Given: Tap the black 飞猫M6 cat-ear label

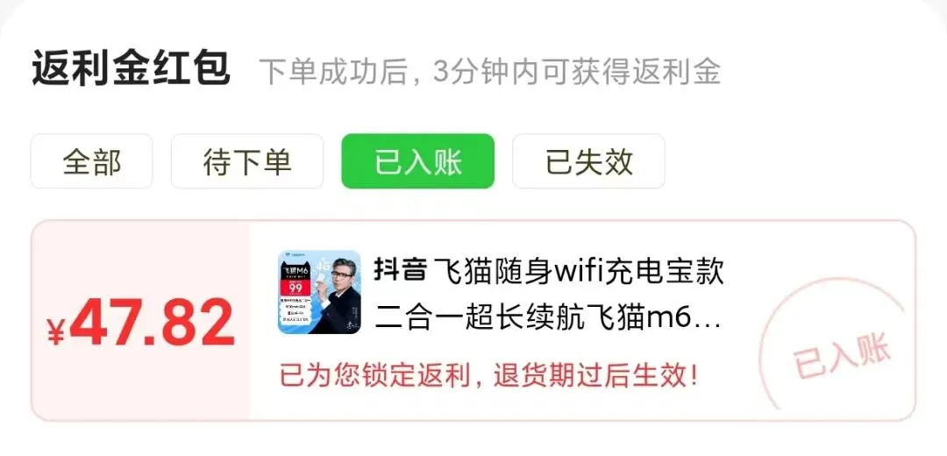Looking at the screenshot, I should pyautogui.click(x=295, y=270).
